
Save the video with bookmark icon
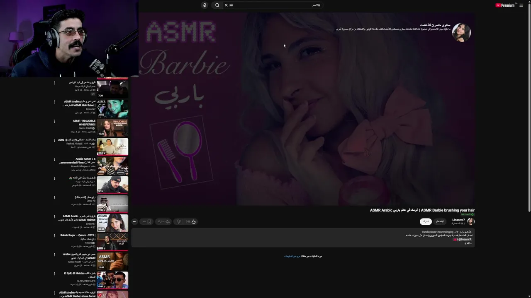pyautogui.click(x=147, y=221)
